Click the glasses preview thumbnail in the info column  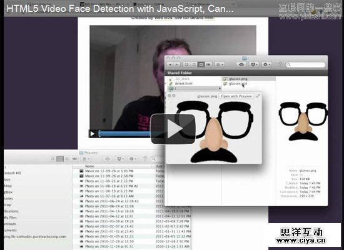(303, 122)
